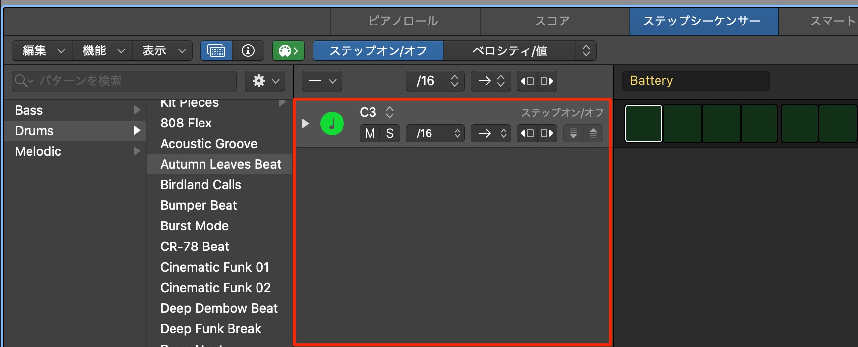Toggle the second step cell in C3 row
This screenshot has height=347, width=858.
[683, 124]
